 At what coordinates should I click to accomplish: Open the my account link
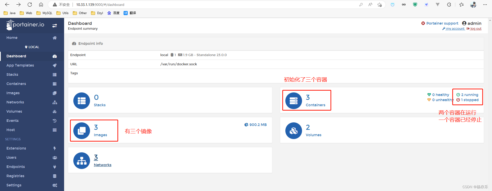tap(454, 29)
